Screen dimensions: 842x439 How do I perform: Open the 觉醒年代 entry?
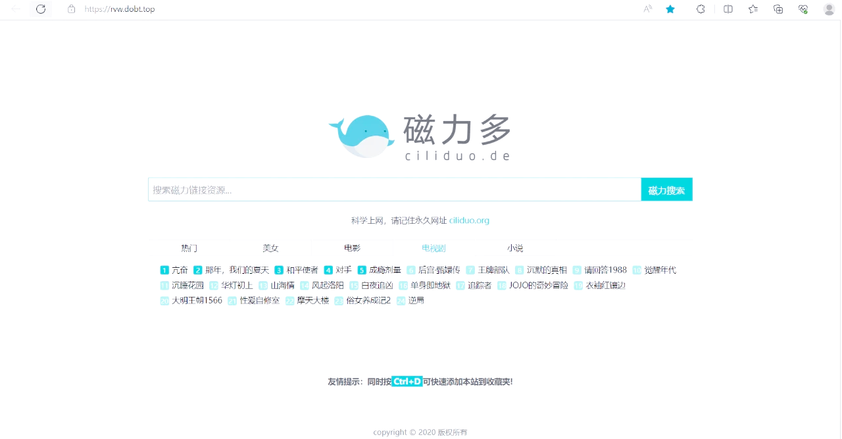pos(660,270)
